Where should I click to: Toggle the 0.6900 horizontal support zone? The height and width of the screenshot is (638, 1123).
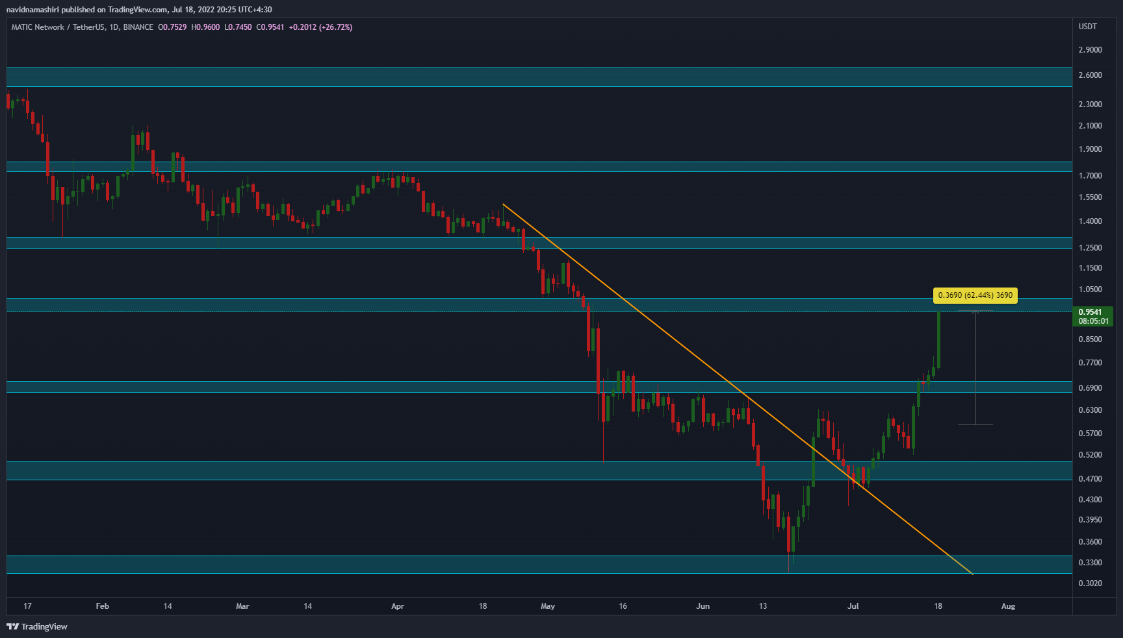(455, 387)
